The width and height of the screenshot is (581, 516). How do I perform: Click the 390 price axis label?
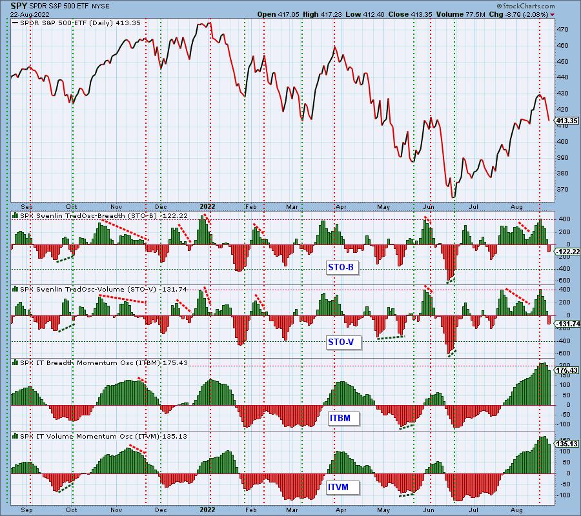point(562,157)
